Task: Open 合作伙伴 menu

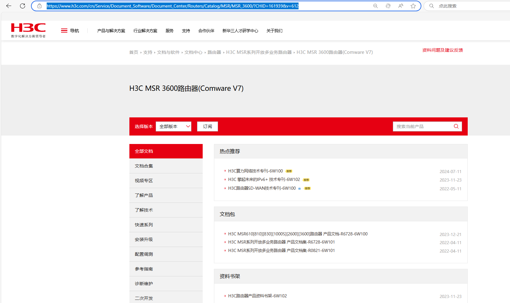Action: pyautogui.click(x=206, y=31)
